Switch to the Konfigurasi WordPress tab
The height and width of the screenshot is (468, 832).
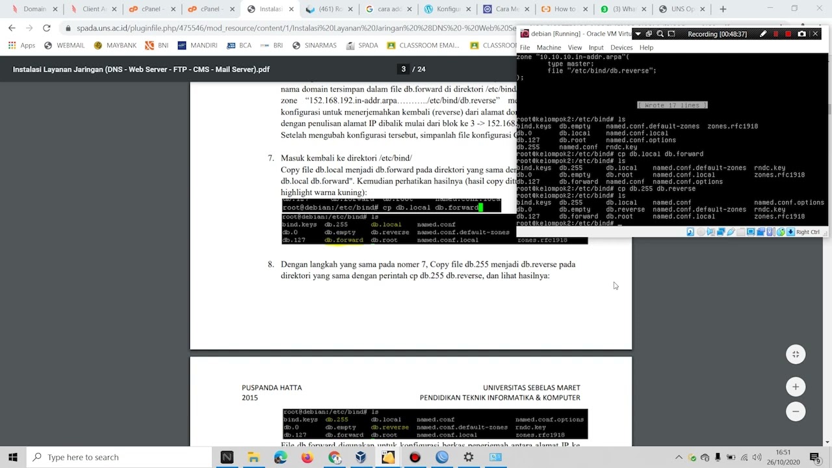pos(447,9)
